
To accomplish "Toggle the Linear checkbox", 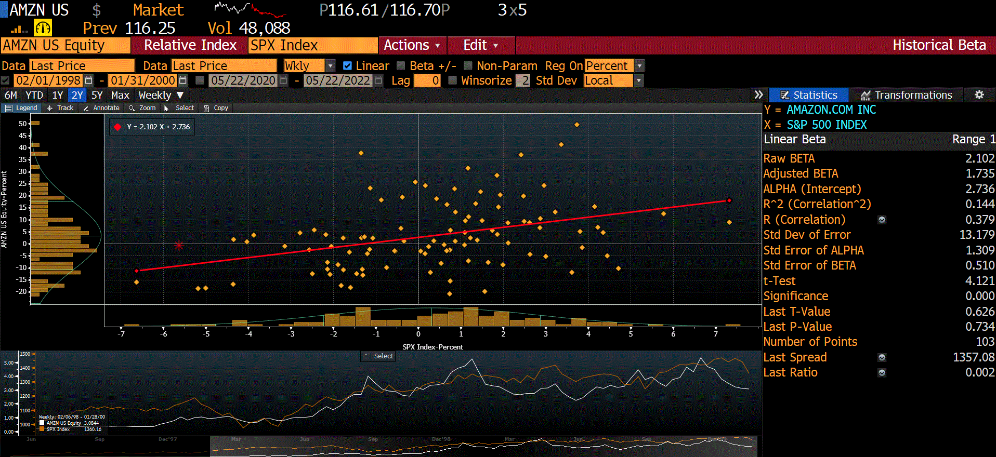I will pyautogui.click(x=348, y=66).
